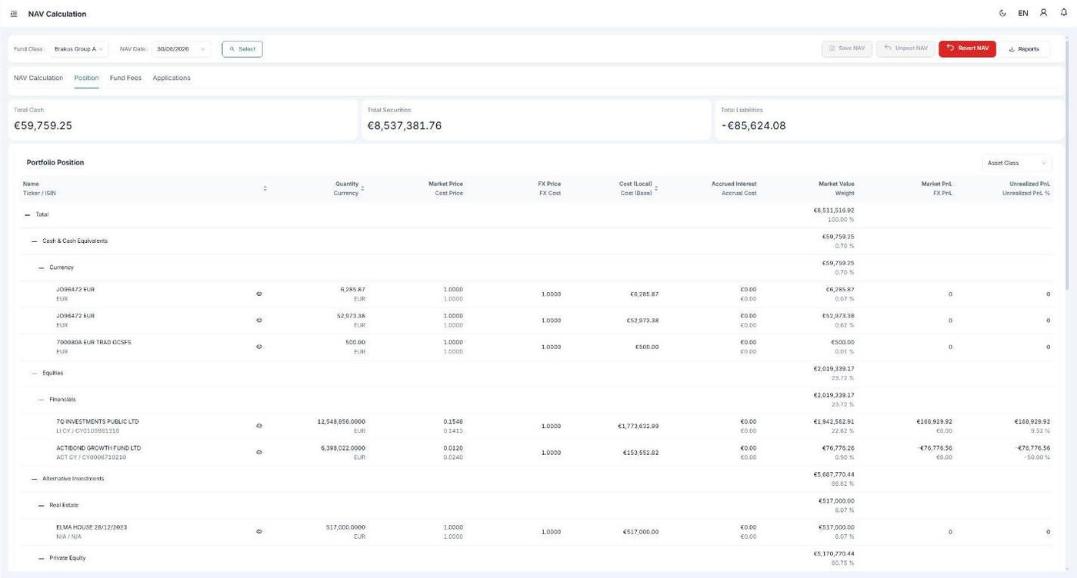Open the hamburger navigation menu
The image size is (1077, 578).
click(14, 14)
